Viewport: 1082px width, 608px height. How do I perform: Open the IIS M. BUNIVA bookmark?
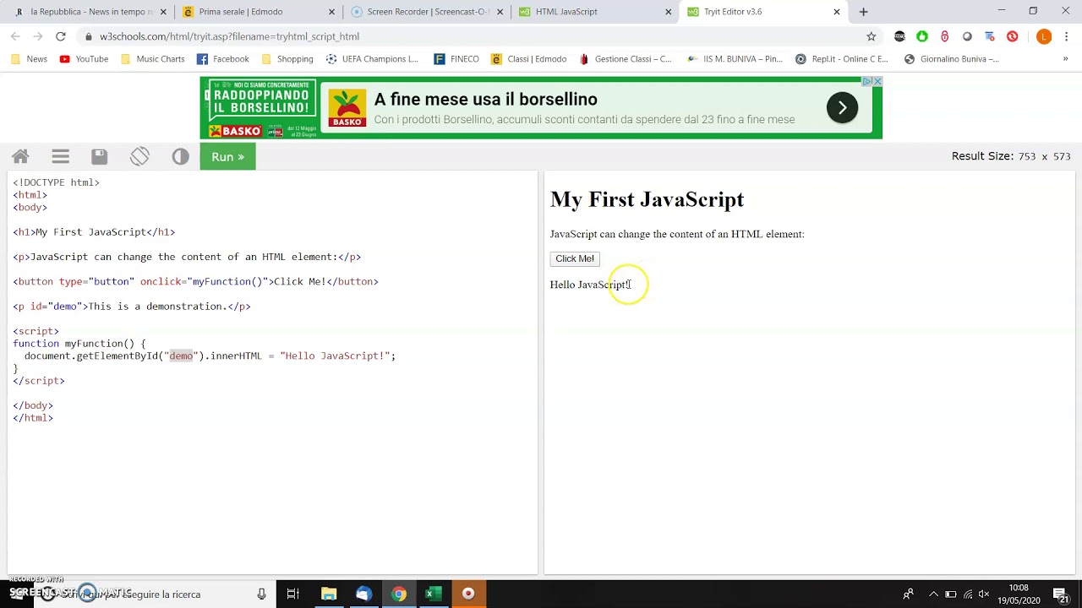point(735,59)
